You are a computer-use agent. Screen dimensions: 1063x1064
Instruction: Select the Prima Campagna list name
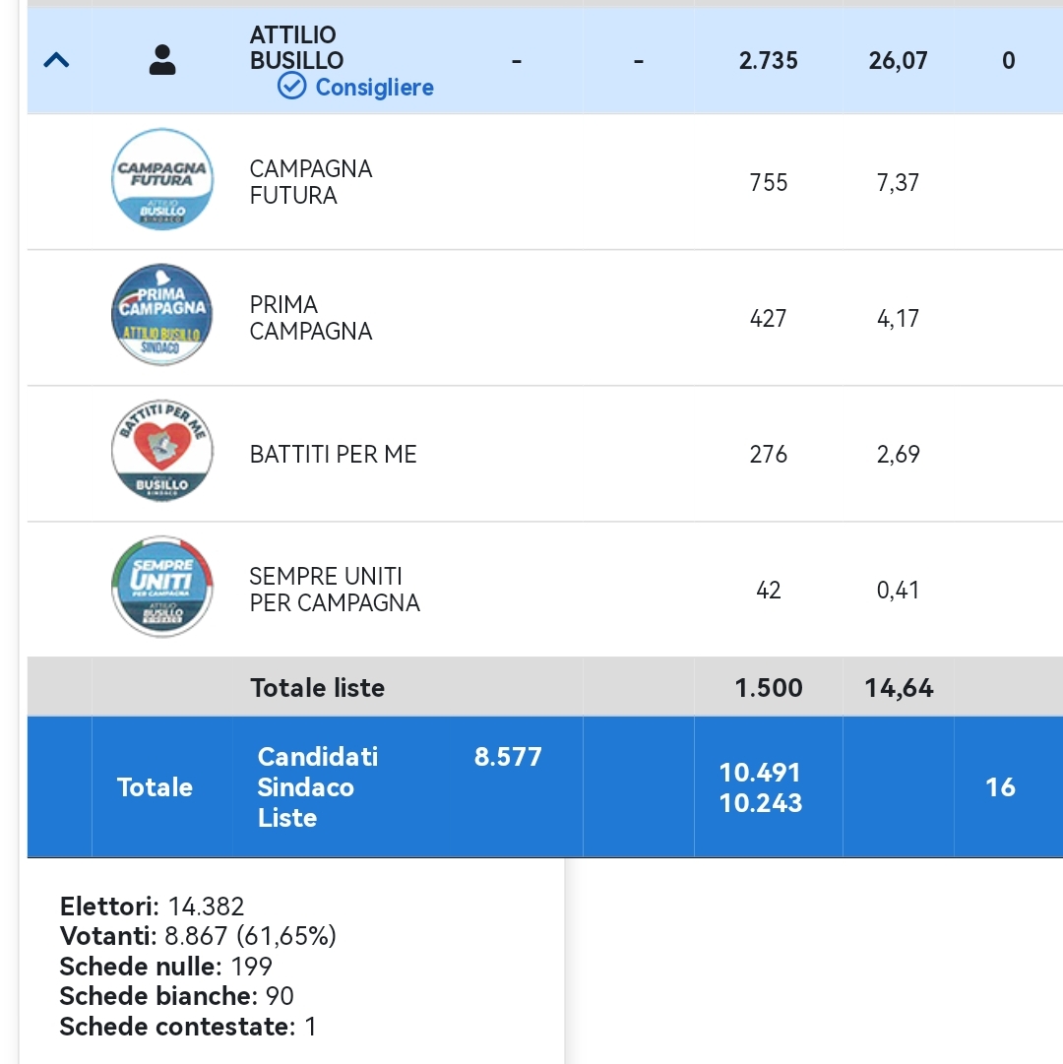311,318
